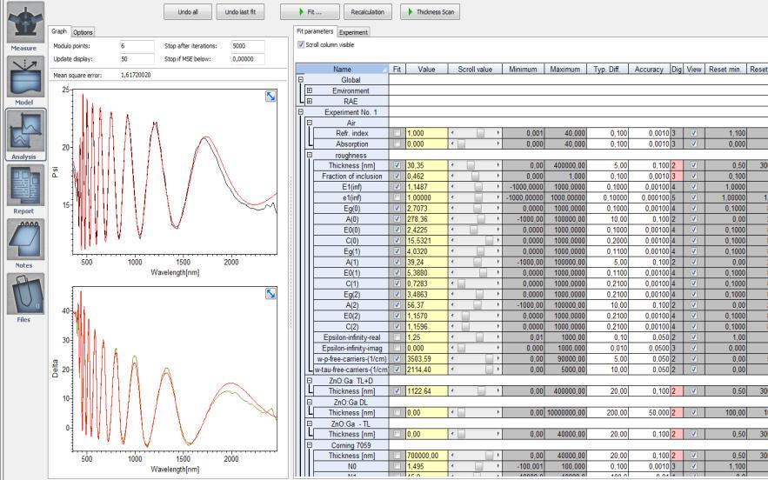Screen dimensions: 768x480
Task: Toggle Fit checkbox for roughness Thickness [nm]
Action: click(397, 165)
